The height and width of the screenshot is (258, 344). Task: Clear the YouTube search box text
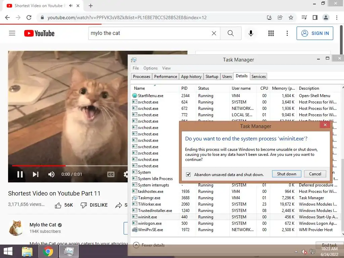[214, 33]
